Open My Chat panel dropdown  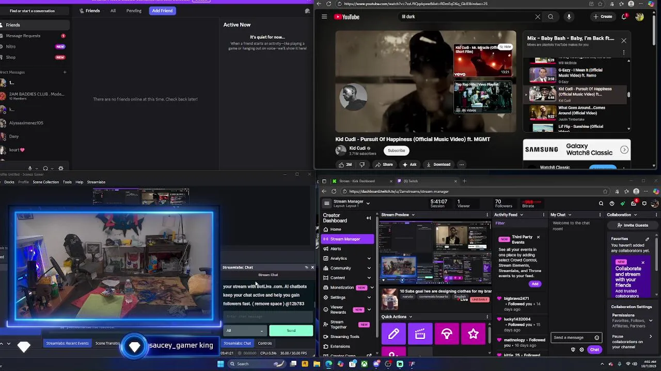570,215
